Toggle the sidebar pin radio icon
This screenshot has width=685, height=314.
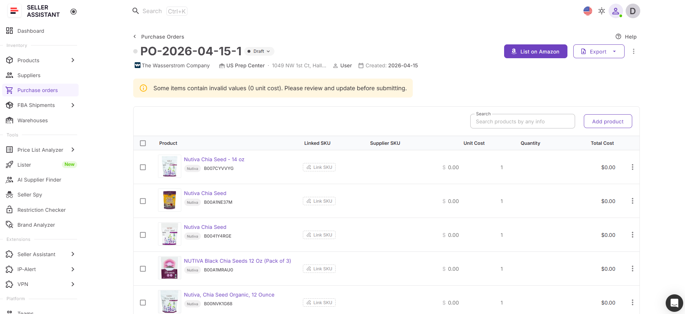click(74, 12)
